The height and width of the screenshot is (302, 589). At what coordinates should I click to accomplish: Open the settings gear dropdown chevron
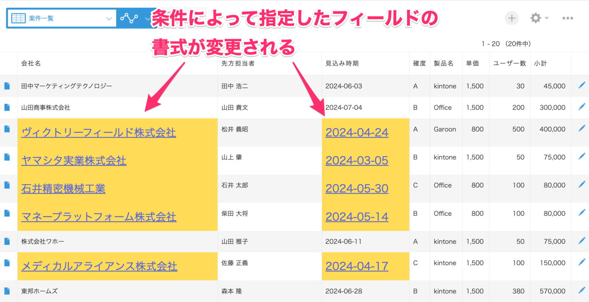pos(546,18)
